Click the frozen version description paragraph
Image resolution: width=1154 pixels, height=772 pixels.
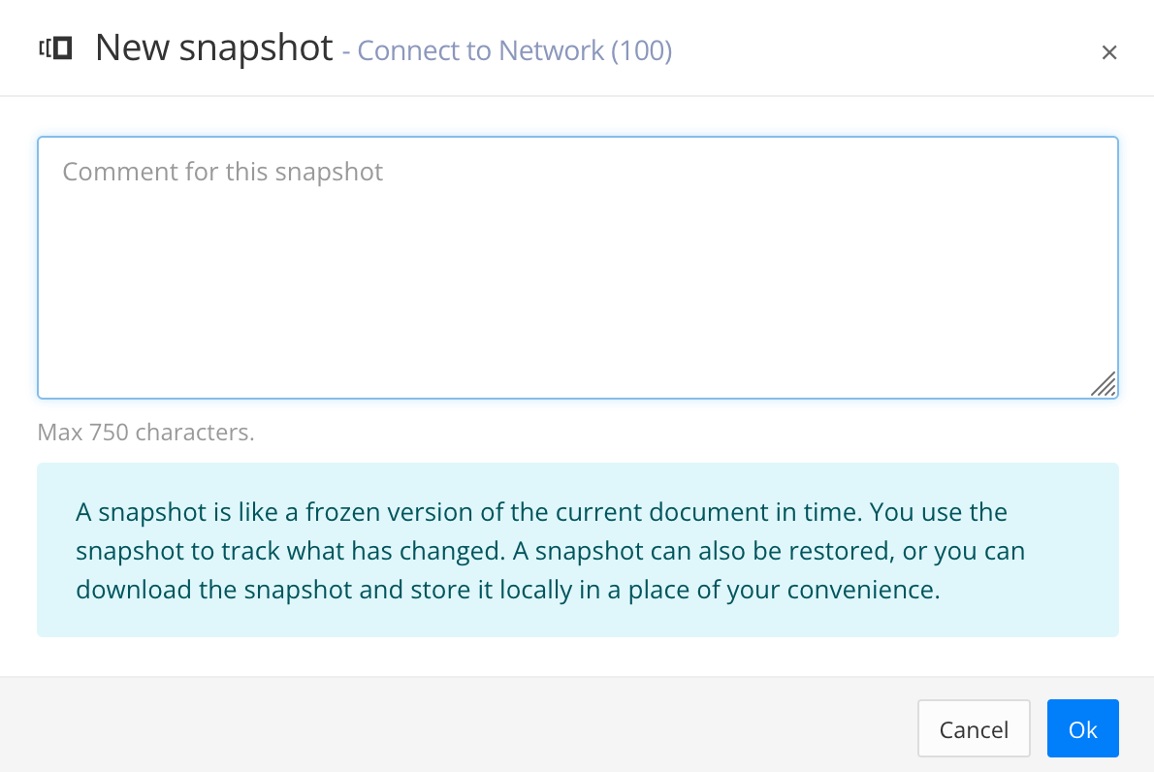[540, 550]
